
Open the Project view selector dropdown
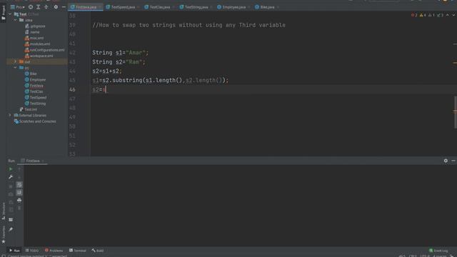(x=18, y=7)
